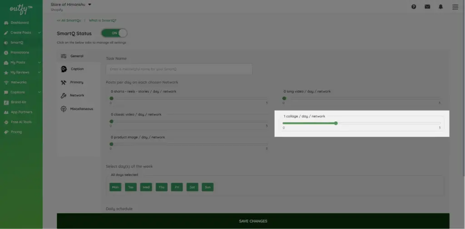The width and height of the screenshot is (465, 229).
Task: Click the collage per day slider handle
Action: 336,123
